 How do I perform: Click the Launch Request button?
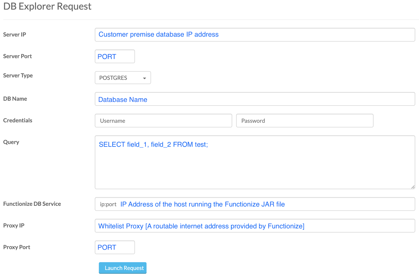tap(123, 268)
